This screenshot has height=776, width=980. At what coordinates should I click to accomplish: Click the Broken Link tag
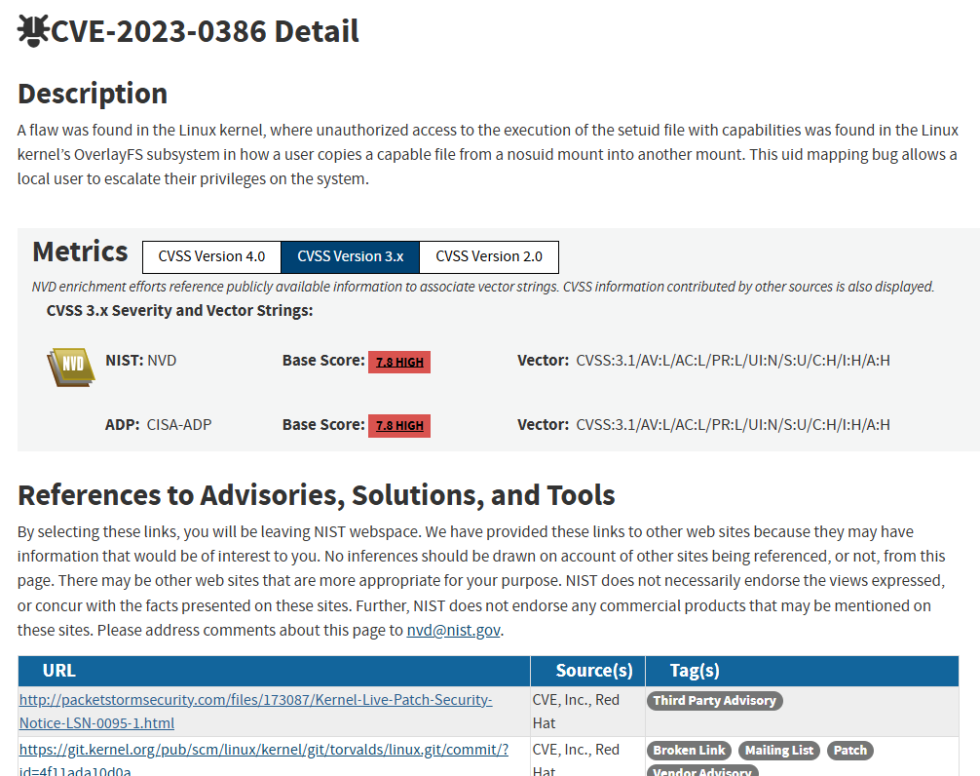tap(689, 751)
